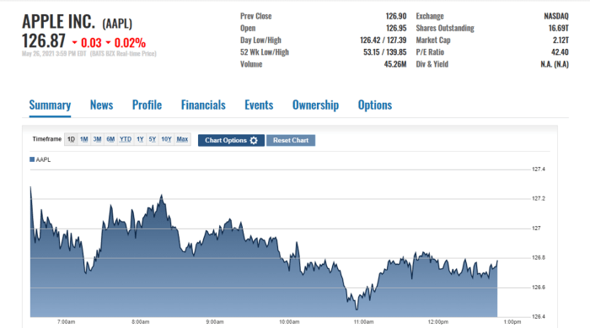Click the gear icon in Chart Options
This screenshot has height=328, width=590.
click(254, 141)
